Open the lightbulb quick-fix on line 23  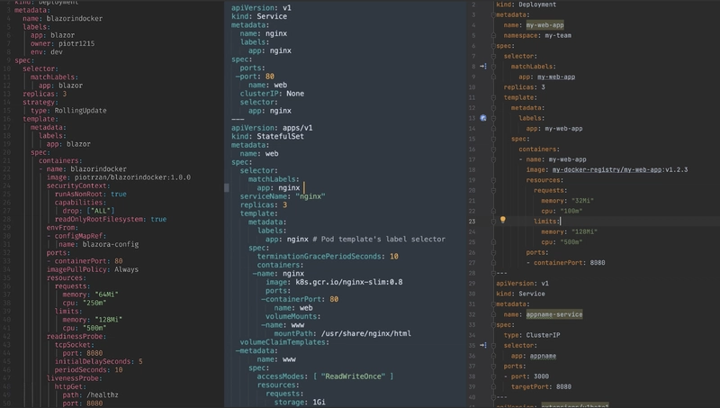tap(503, 220)
